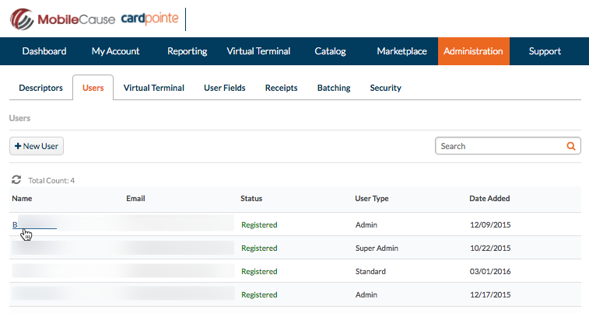The height and width of the screenshot is (313, 589).
Task: Click the date 10/22/2015
Action: coord(490,249)
